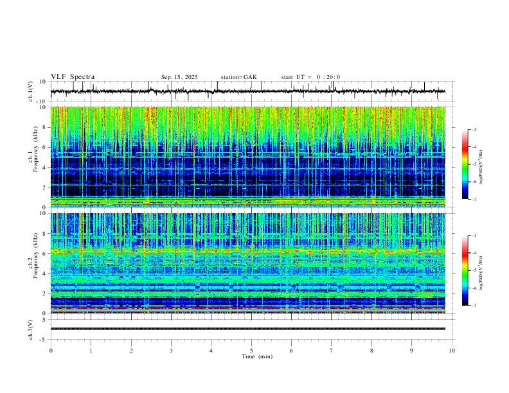Click the ch.2 spectrogram panel
The height and width of the screenshot is (393, 509).
click(247, 263)
